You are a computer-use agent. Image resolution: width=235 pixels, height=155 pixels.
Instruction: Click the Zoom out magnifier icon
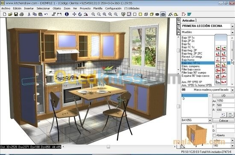coord(99,14)
